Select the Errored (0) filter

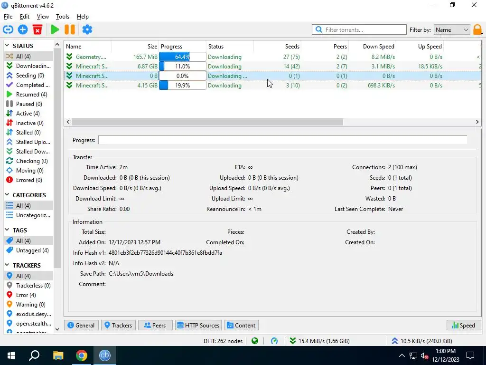[28, 180]
